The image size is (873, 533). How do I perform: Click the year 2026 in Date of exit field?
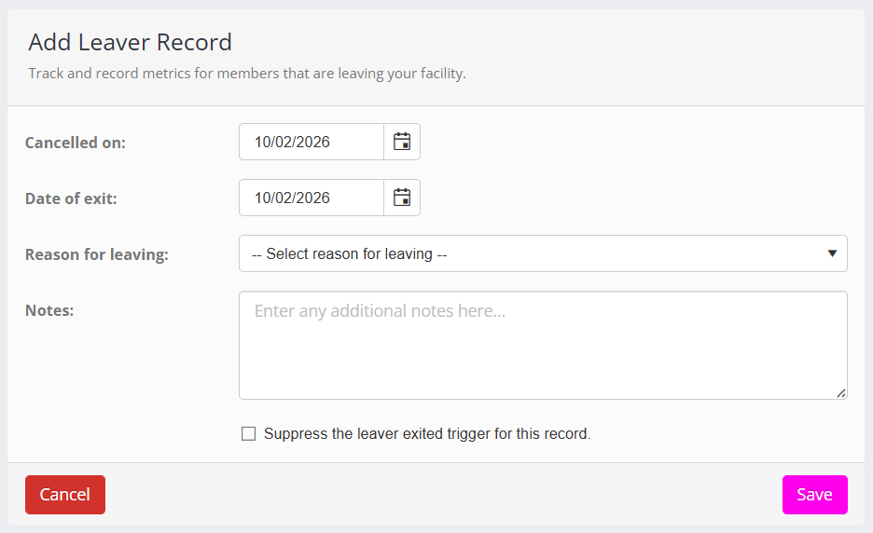(312, 198)
